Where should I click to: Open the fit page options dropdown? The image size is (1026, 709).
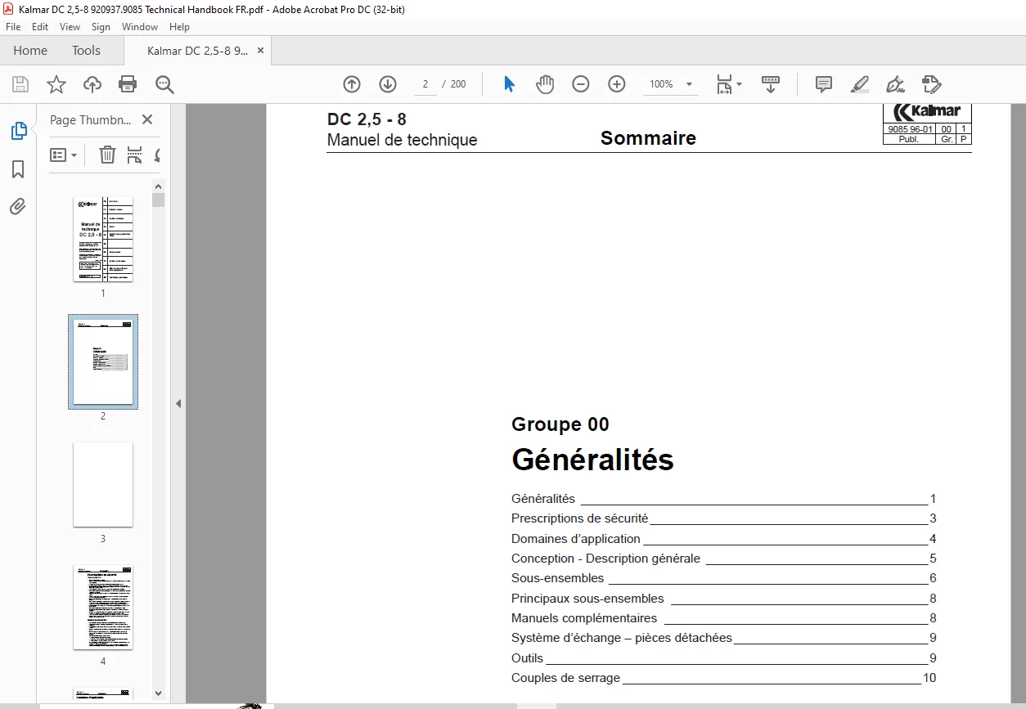click(x=728, y=84)
